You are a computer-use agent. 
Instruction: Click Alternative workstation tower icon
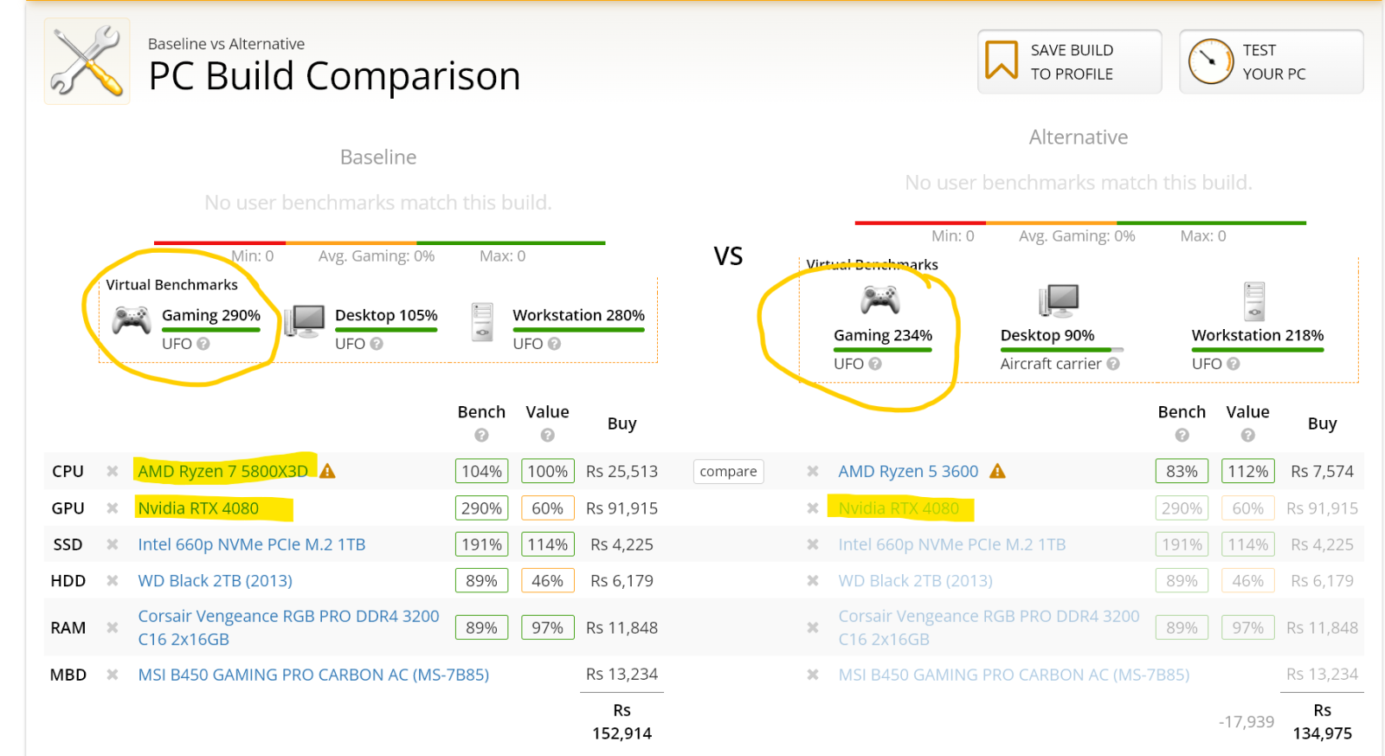point(1254,301)
